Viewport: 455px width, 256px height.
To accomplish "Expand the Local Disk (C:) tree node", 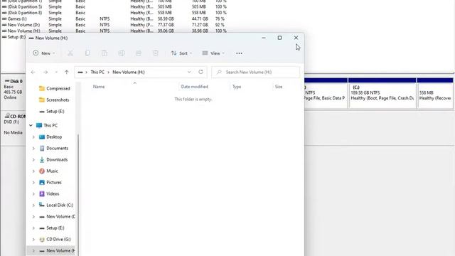I will 33,206.
